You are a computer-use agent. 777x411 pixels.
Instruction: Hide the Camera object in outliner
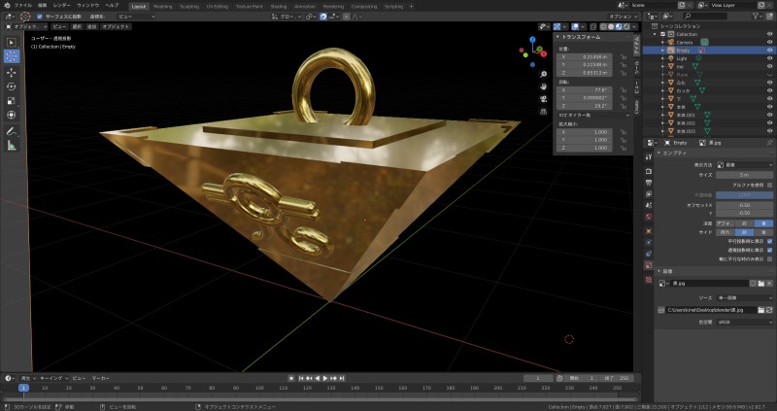pos(769,42)
